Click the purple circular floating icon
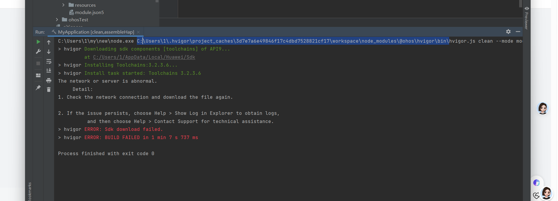The image size is (558, 201). pos(536,183)
